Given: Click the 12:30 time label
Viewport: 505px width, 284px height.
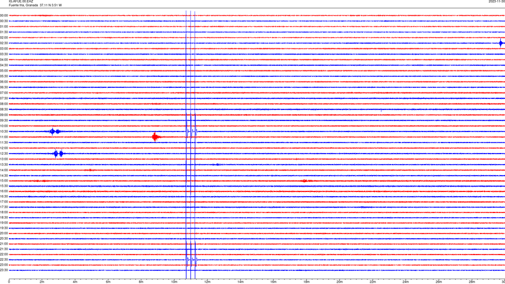Looking at the screenshot, I should point(4,154).
